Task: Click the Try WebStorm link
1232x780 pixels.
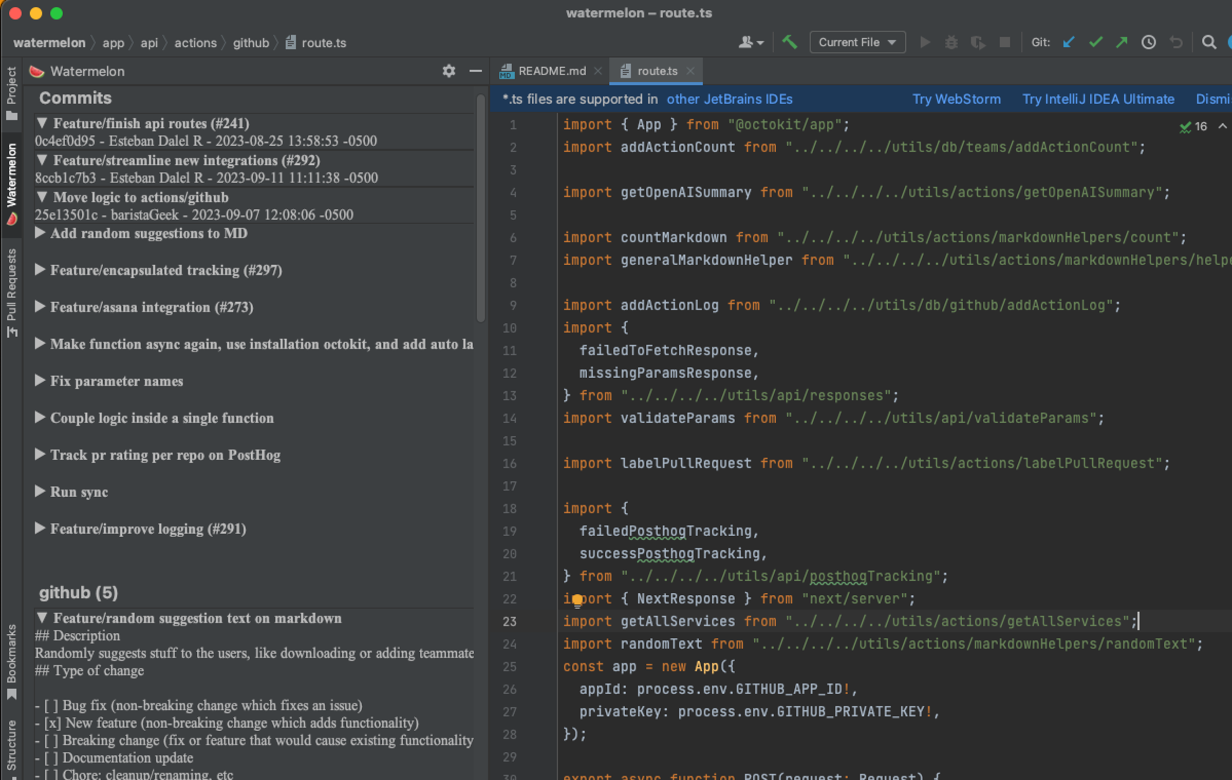Action: (956, 99)
